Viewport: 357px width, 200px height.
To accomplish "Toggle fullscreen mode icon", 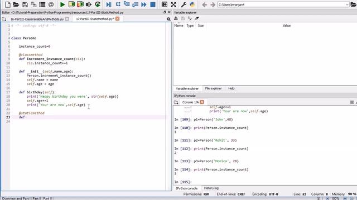I will [173, 4].
